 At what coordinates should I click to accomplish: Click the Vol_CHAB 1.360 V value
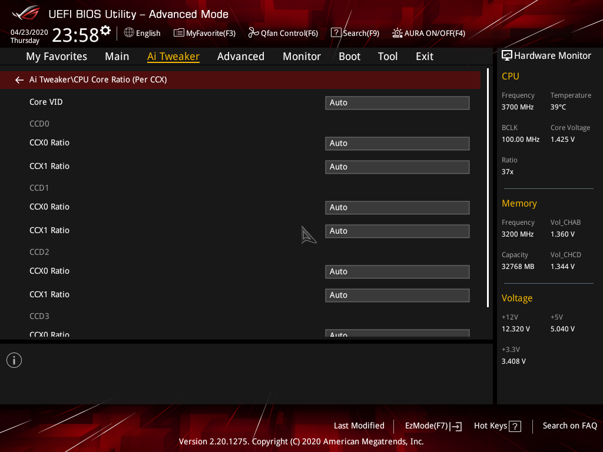(562, 234)
